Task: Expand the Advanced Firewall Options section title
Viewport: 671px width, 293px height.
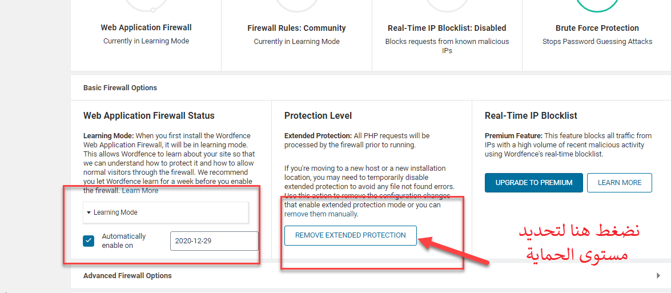Action: point(127,276)
